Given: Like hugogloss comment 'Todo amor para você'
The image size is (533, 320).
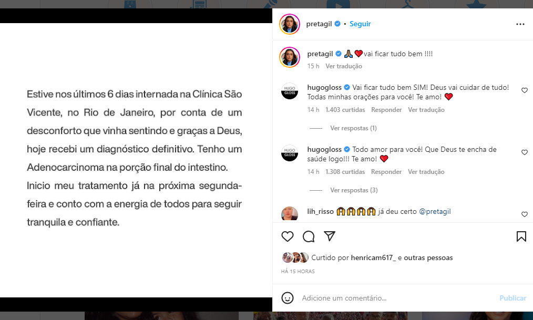Looking at the screenshot, I should coord(524,152).
